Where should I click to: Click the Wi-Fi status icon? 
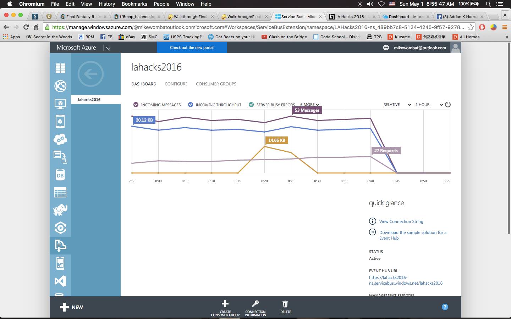pos(381,4)
